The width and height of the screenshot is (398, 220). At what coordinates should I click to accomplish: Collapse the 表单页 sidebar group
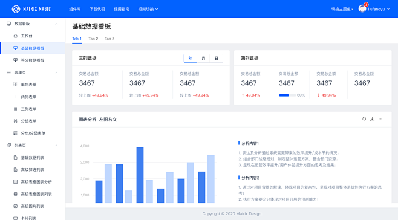(56, 73)
